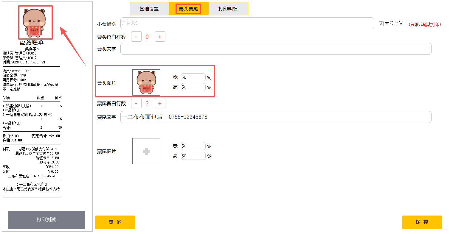Focus the empty 票头文字 text box

tap(276, 49)
